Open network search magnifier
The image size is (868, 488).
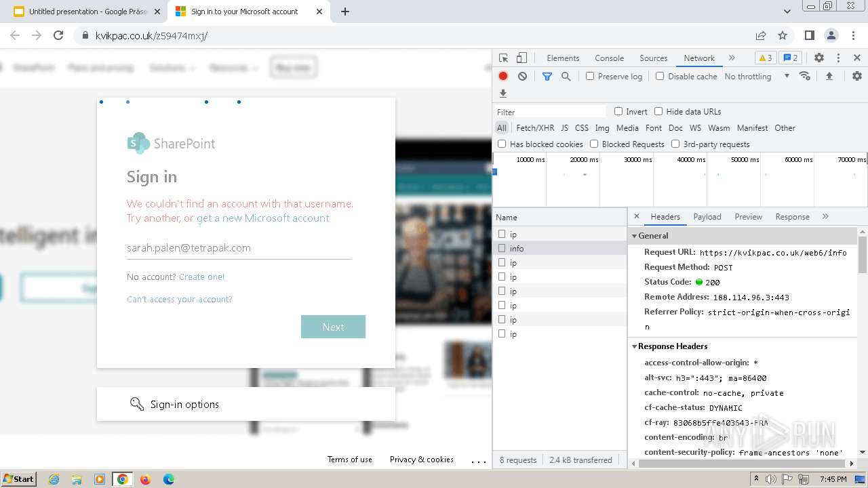point(566,77)
